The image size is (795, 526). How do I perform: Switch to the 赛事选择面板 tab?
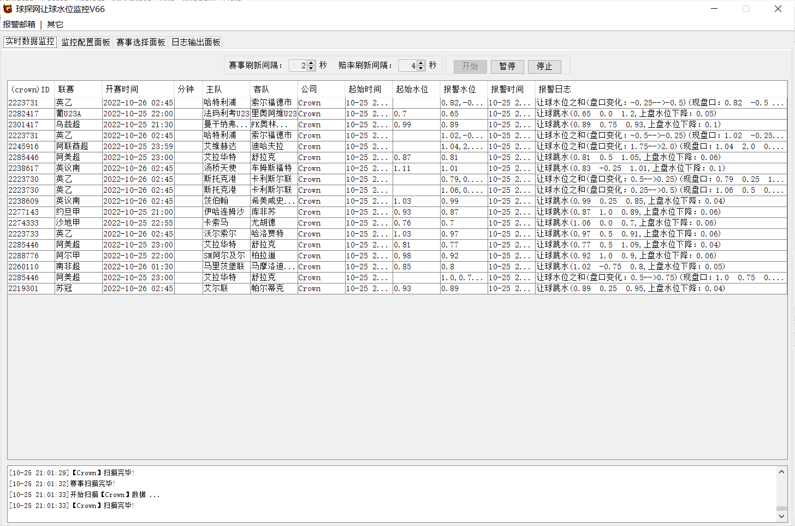point(141,42)
